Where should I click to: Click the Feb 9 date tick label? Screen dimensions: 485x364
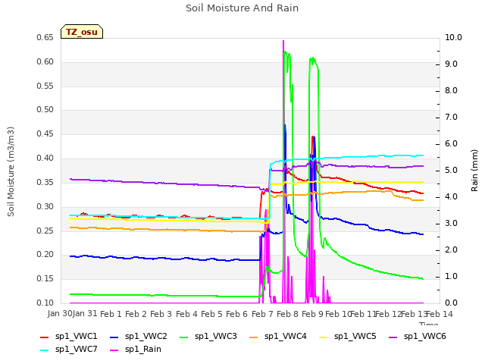pyautogui.click(x=312, y=314)
